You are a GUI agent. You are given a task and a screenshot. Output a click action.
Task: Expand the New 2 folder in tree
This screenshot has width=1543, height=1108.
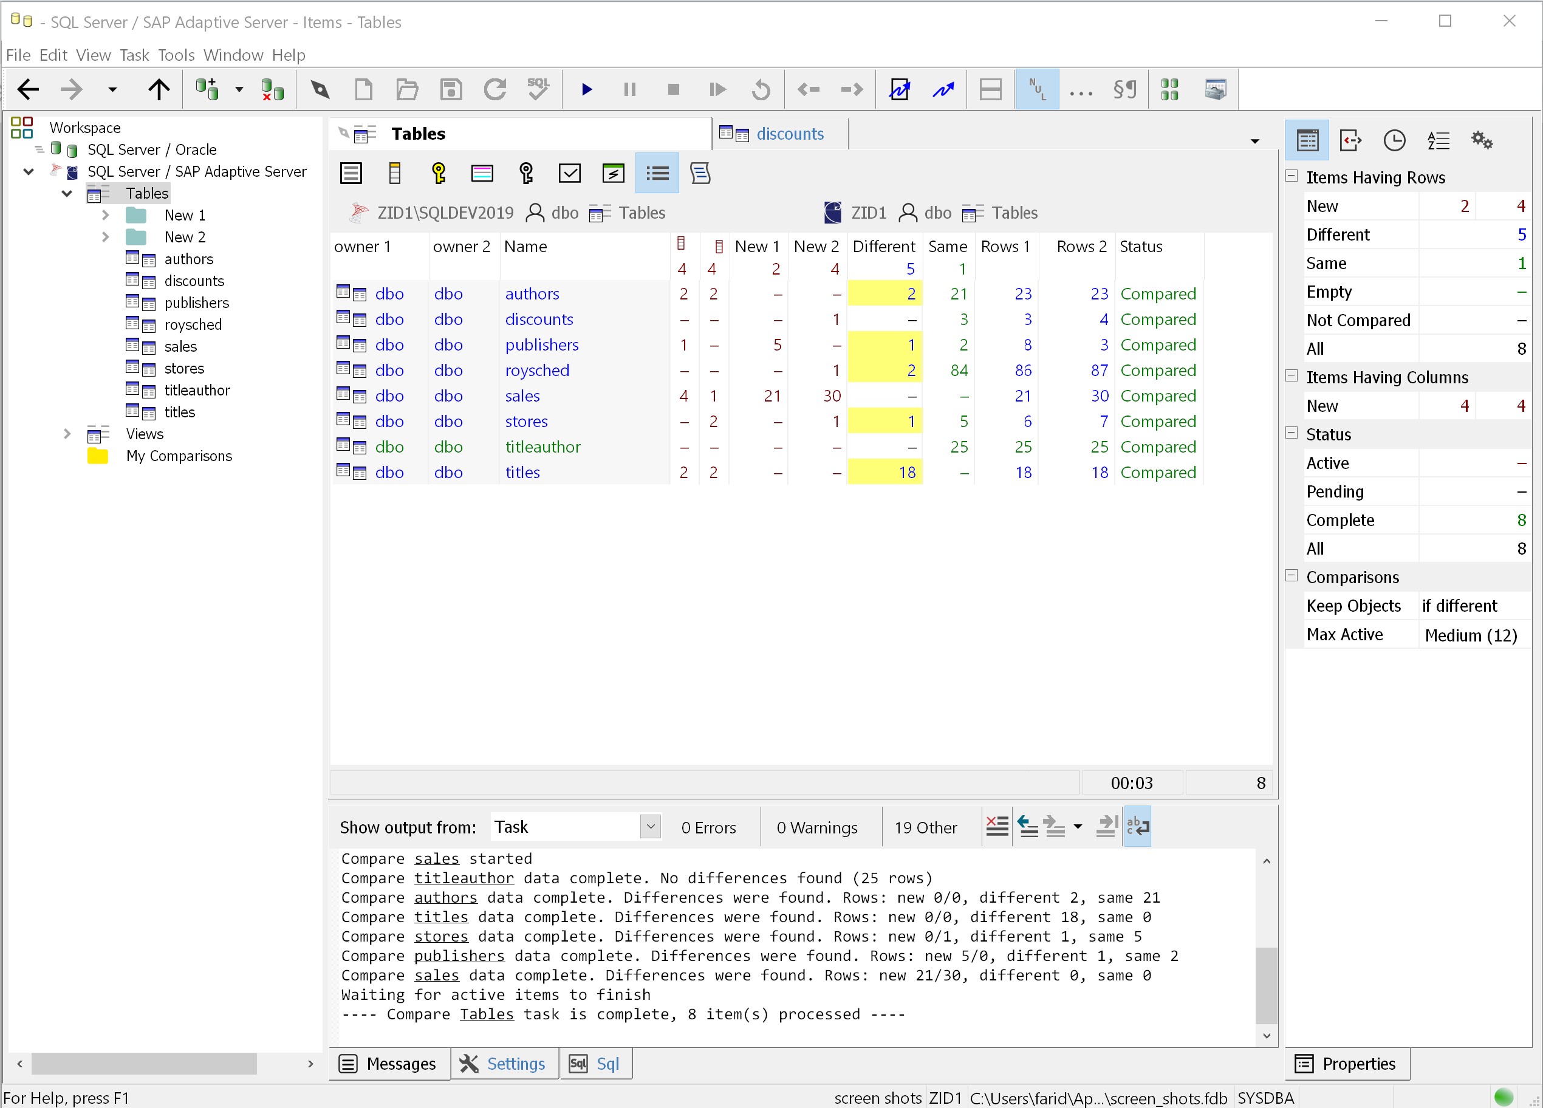tap(106, 237)
